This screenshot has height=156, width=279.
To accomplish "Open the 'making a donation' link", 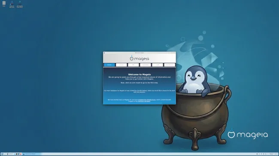I will click(144, 101).
